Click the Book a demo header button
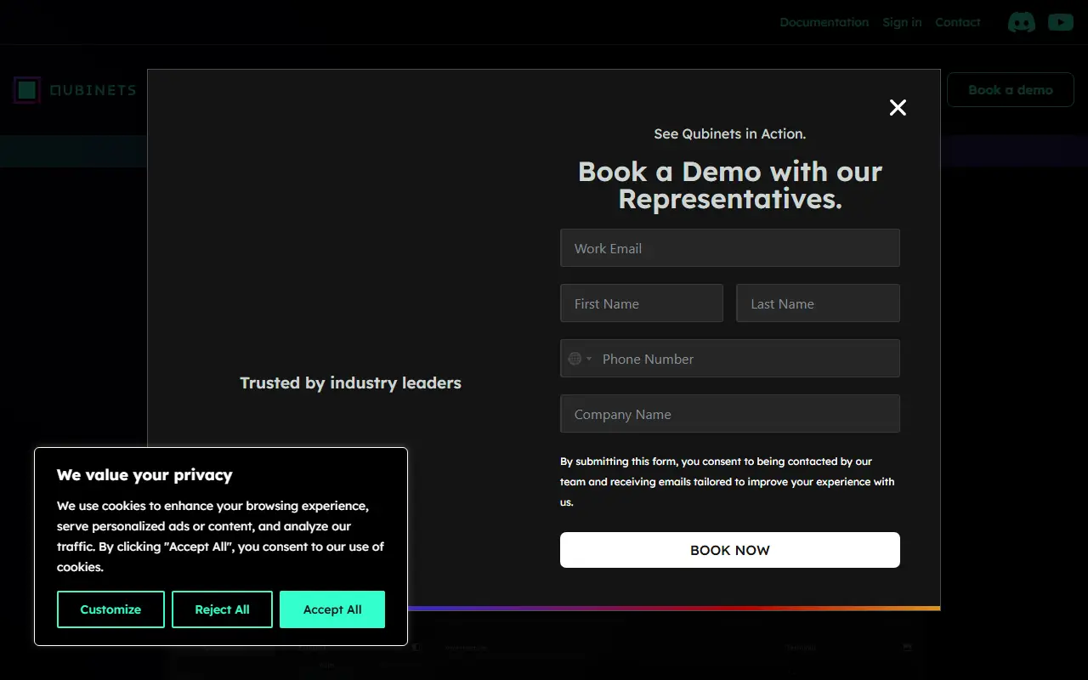Viewport: 1088px width, 680px height. click(x=1010, y=90)
